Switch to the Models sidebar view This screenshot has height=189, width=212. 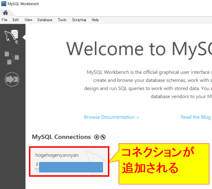tap(12, 57)
